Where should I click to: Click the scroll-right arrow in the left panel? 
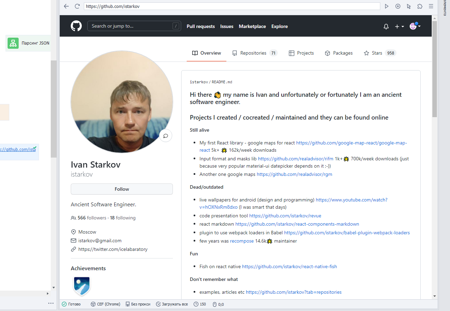click(48, 293)
